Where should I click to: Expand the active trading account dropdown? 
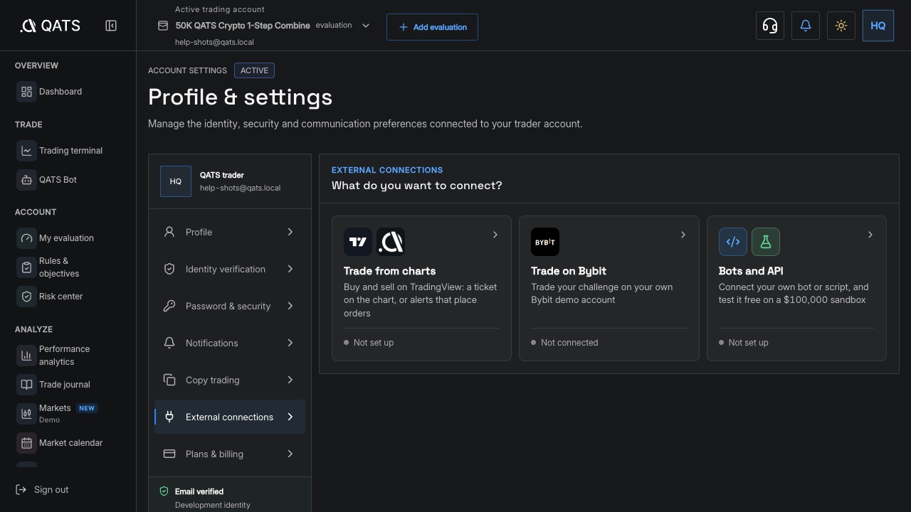coord(366,26)
